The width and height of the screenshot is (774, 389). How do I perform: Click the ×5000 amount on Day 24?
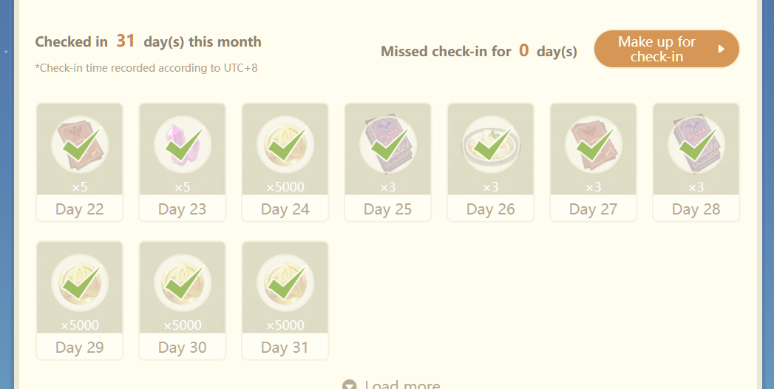pyautogui.click(x=285, y=187)
